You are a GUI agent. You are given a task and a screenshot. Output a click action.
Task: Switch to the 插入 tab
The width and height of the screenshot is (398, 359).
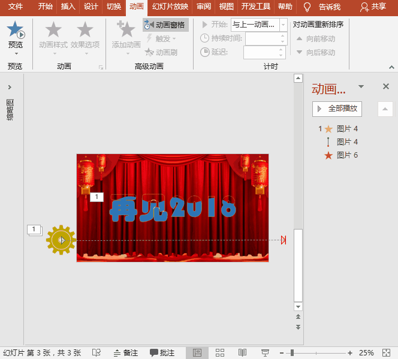[68, 7]
